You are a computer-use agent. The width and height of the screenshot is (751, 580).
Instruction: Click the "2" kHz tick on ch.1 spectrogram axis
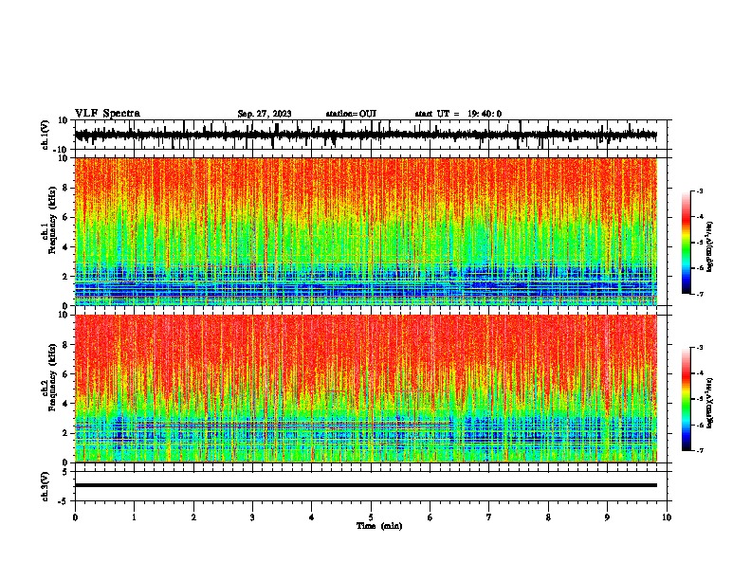[x=65, y=277]
